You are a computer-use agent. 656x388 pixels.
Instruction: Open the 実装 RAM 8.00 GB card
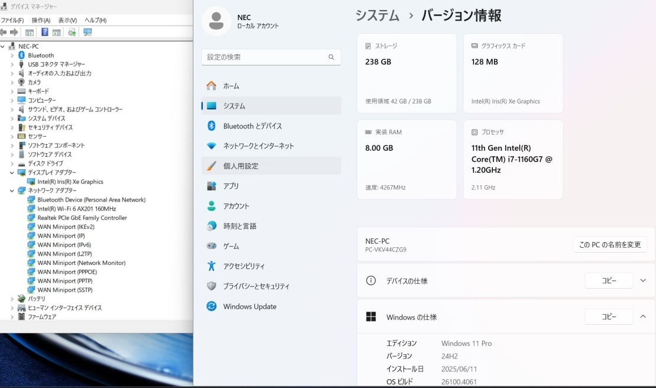tap(406, 159)
